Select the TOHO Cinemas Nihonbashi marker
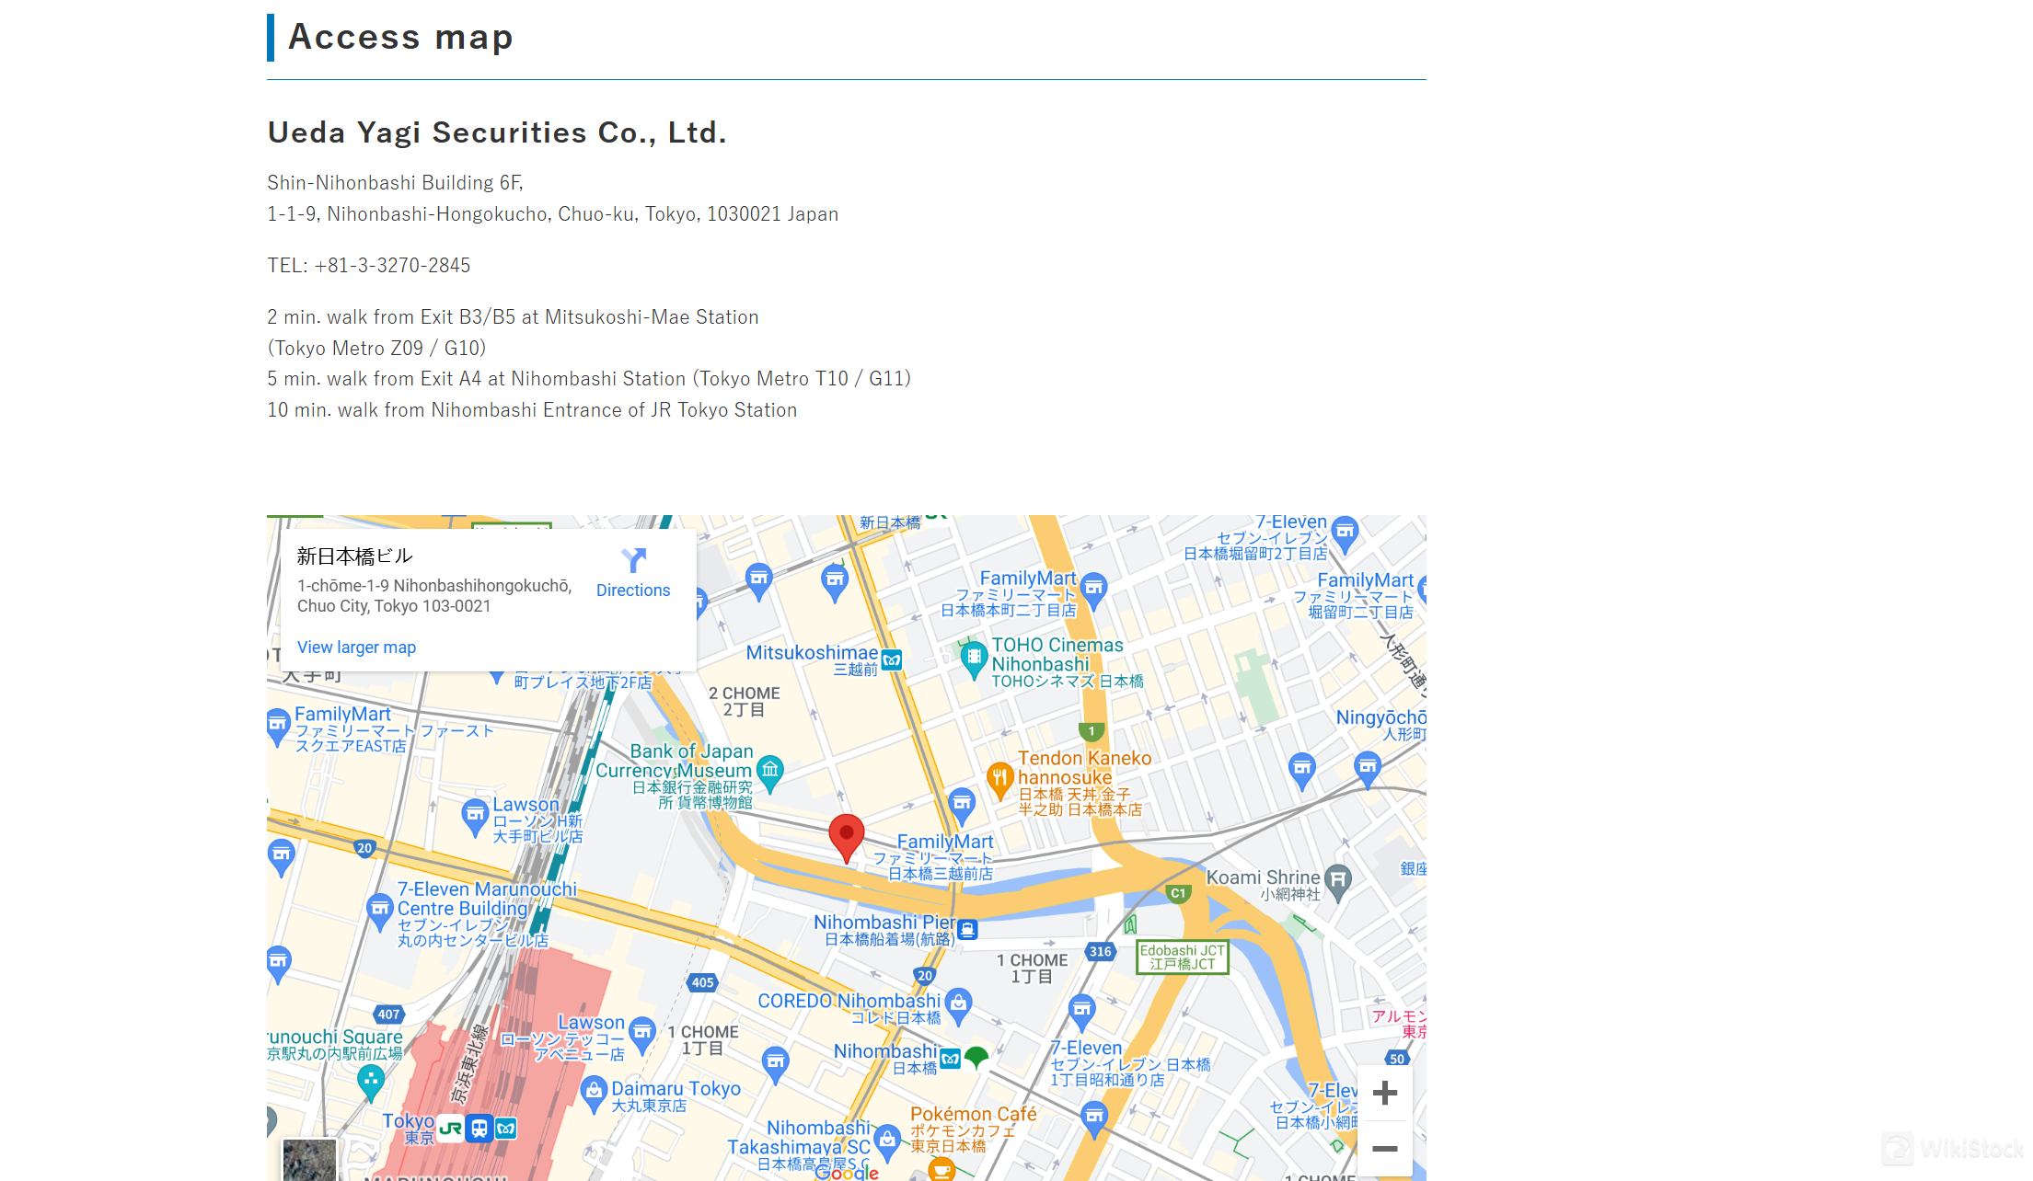Viewport: 2033px width, 1181px height. pyautogui.click(x=974, y=660)
